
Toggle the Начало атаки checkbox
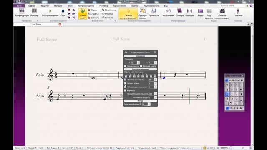point(125,83)
